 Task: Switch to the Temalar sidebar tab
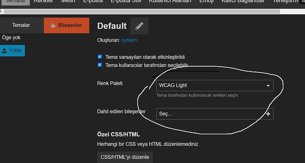(x=22, y=25)
